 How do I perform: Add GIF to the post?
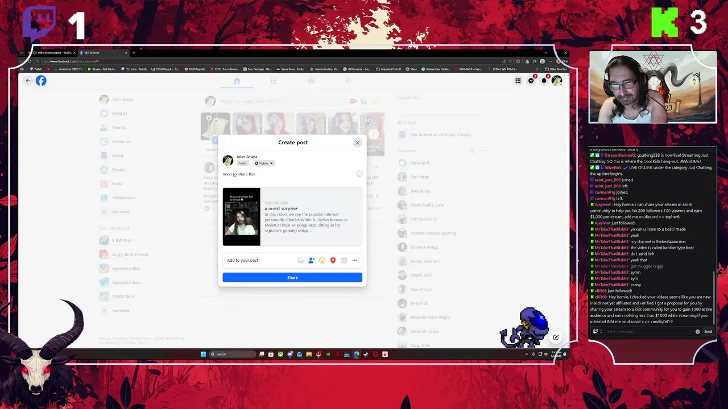(x=344, y=260)
